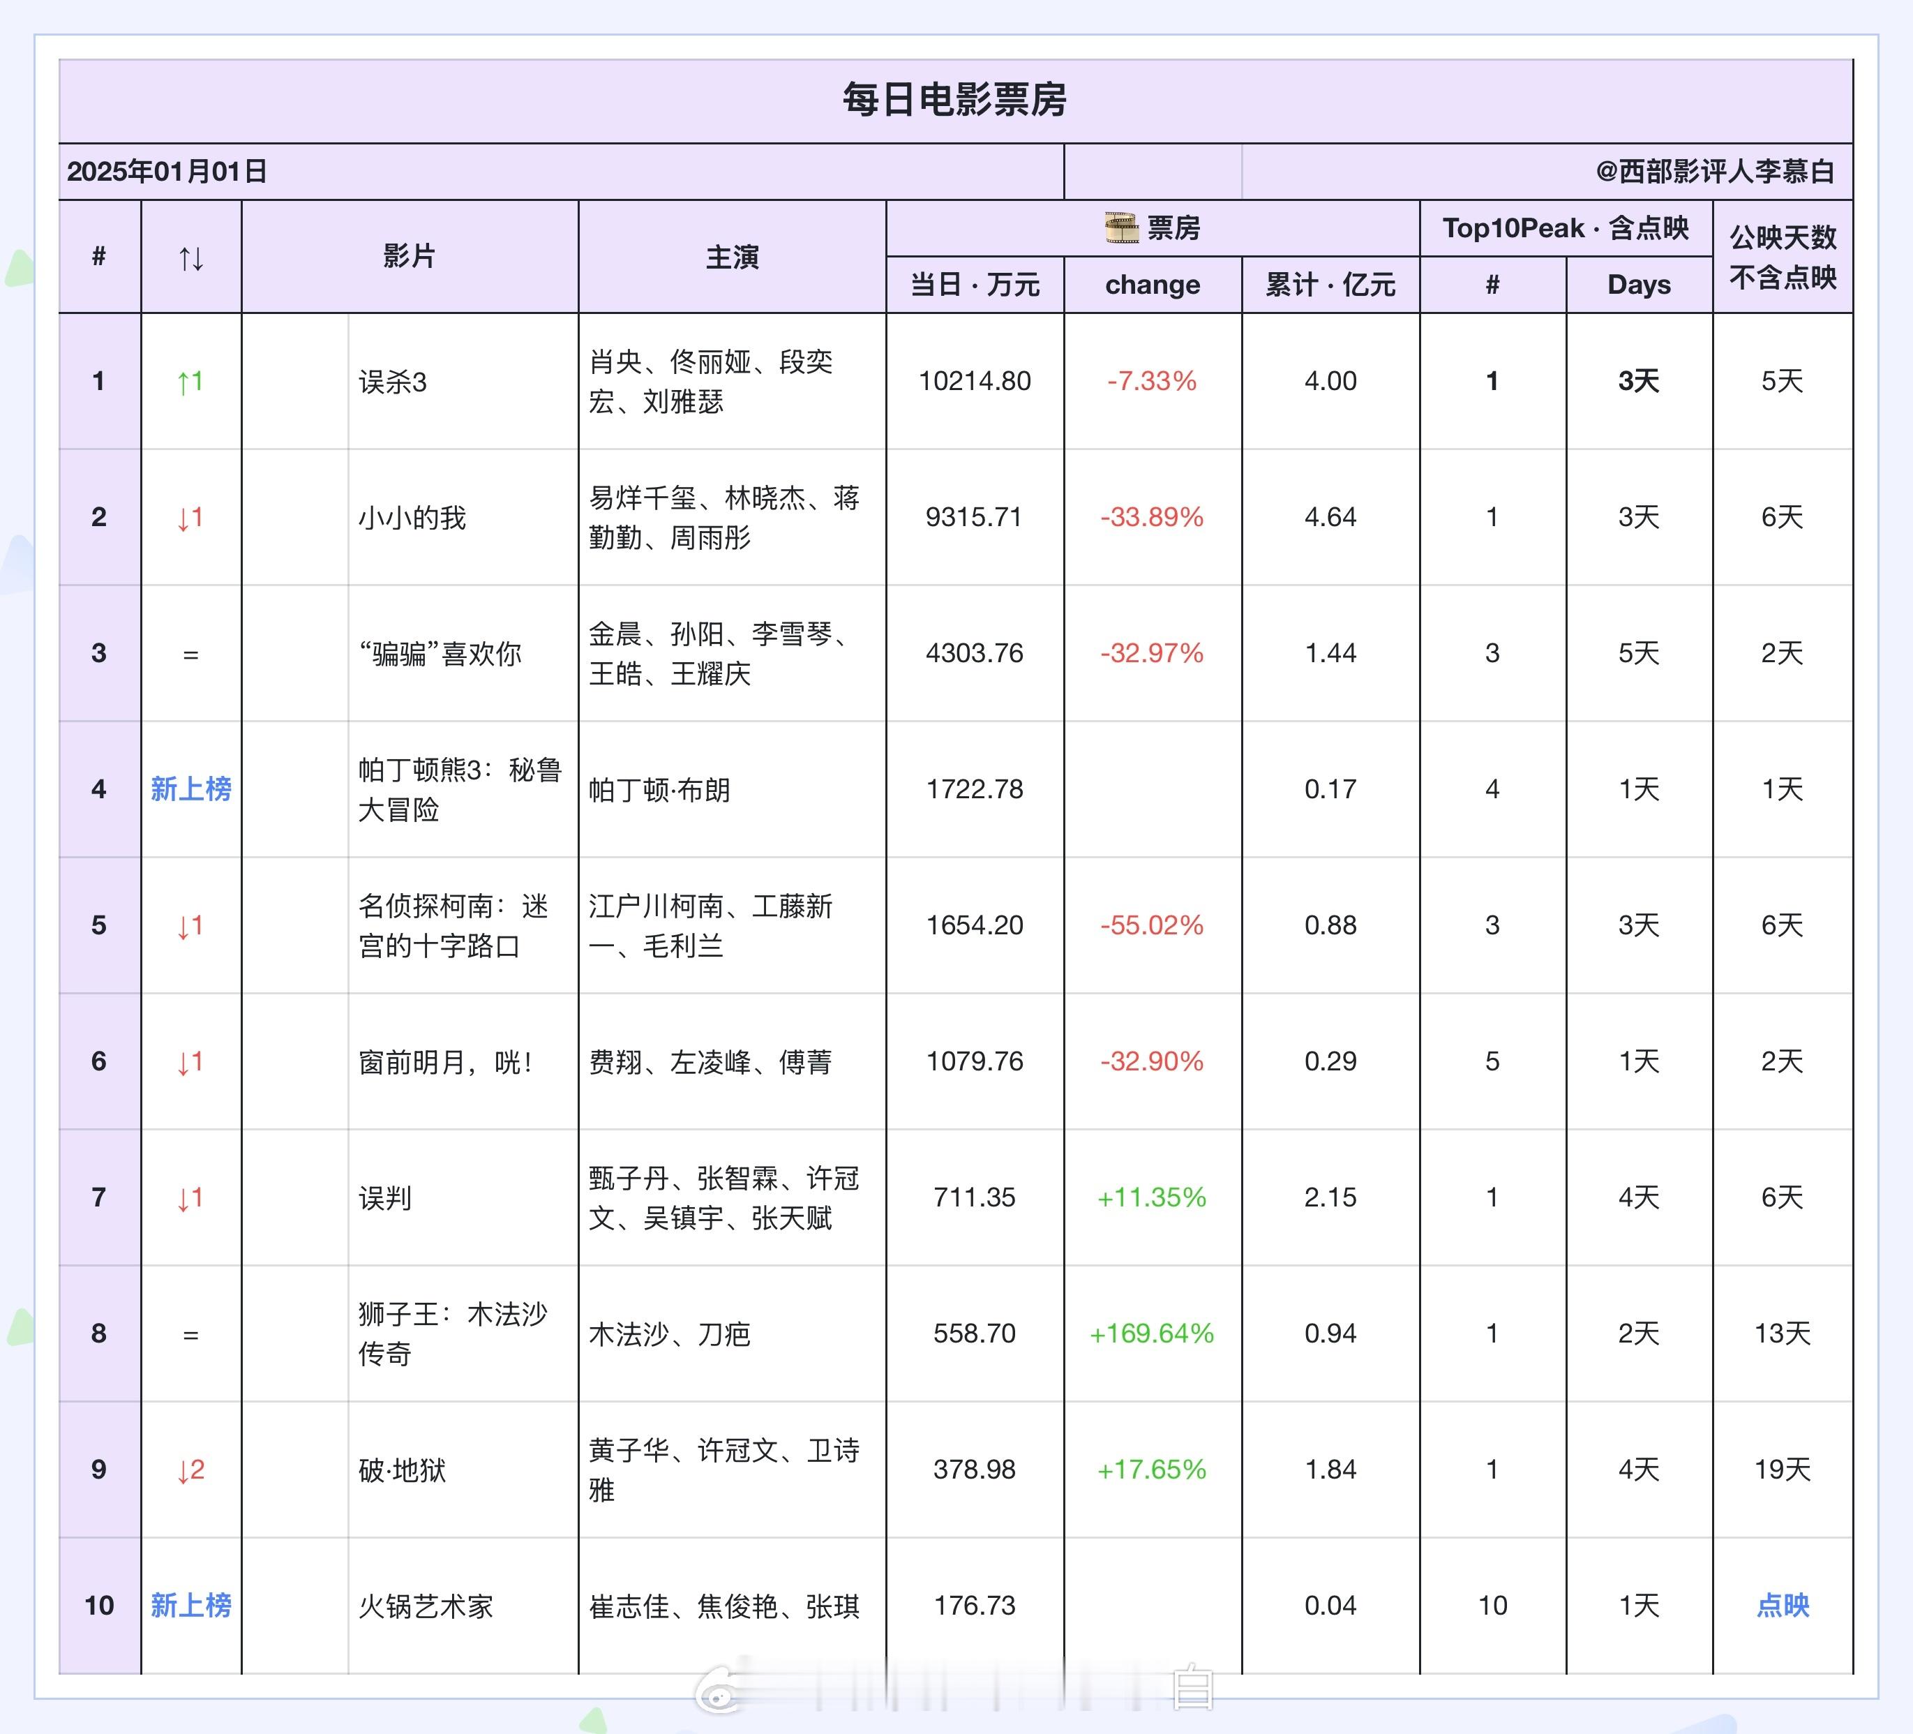Click the movie title 误判
Screen dimensions: 1913x1734
coord(385,1198)
